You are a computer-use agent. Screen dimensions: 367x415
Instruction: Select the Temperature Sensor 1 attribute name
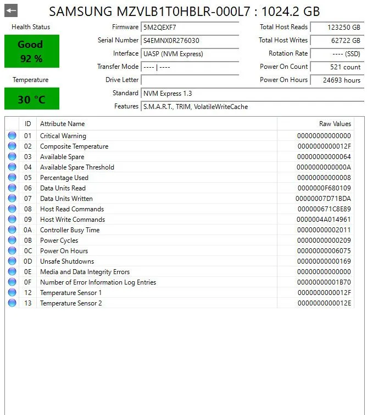tap(71, 293)
